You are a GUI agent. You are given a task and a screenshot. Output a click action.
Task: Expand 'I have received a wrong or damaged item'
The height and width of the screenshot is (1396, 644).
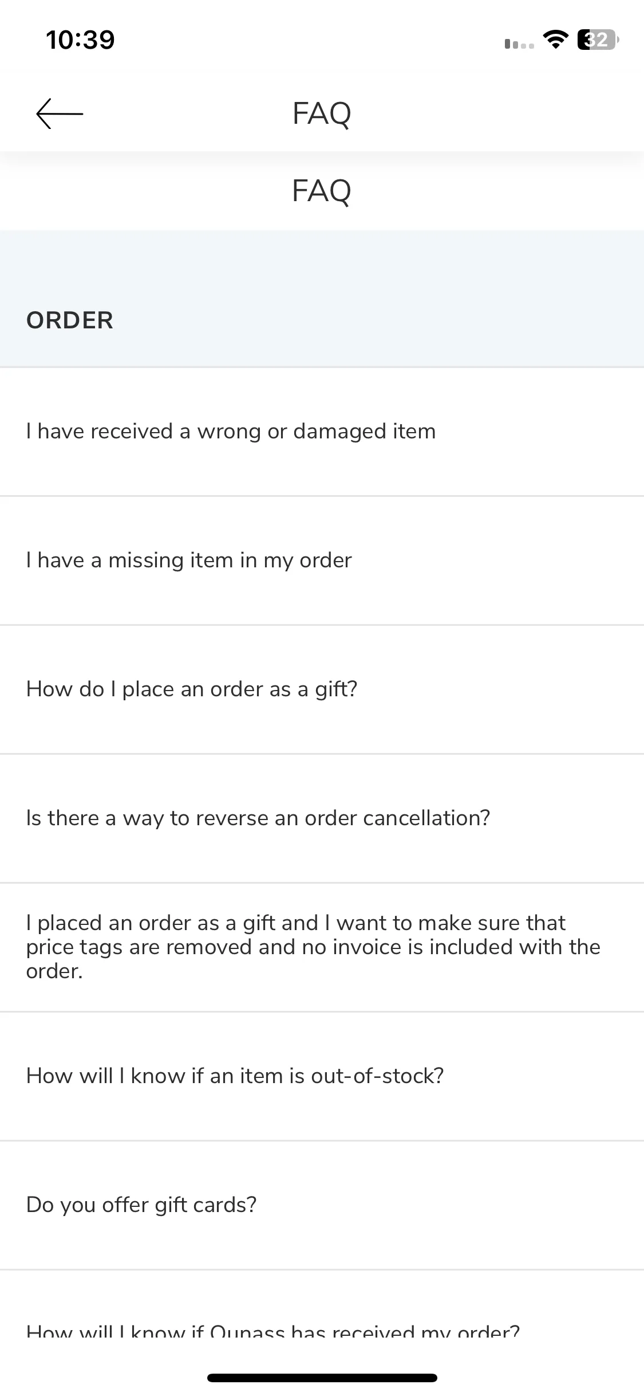(x=322, y=432)
